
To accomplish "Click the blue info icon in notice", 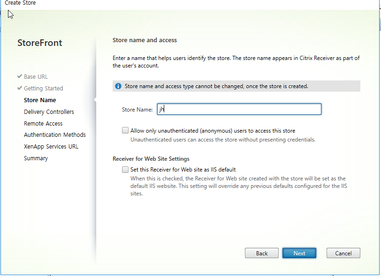I will [118, 86].
